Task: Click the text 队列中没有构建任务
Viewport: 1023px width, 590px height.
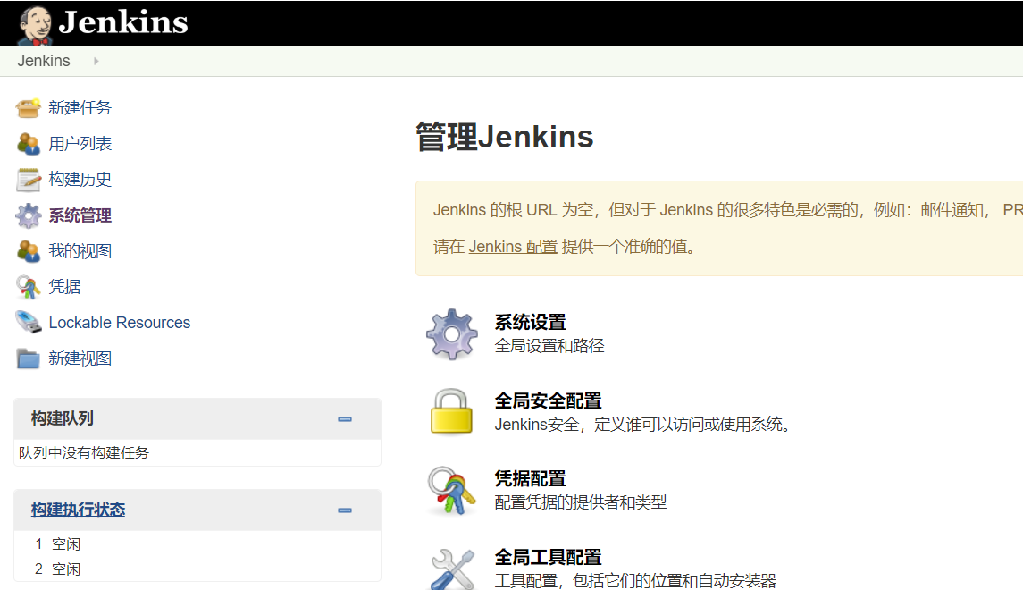Action: pyautogui.click(x=83, y=453)
